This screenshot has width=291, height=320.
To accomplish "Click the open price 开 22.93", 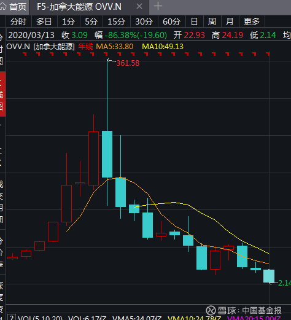I will pos(189,35).
